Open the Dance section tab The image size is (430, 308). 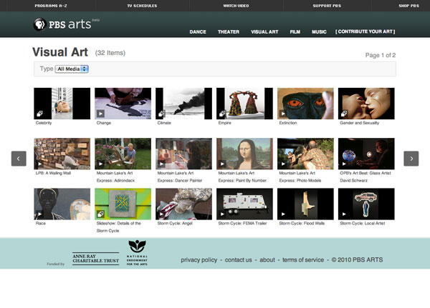198,32
